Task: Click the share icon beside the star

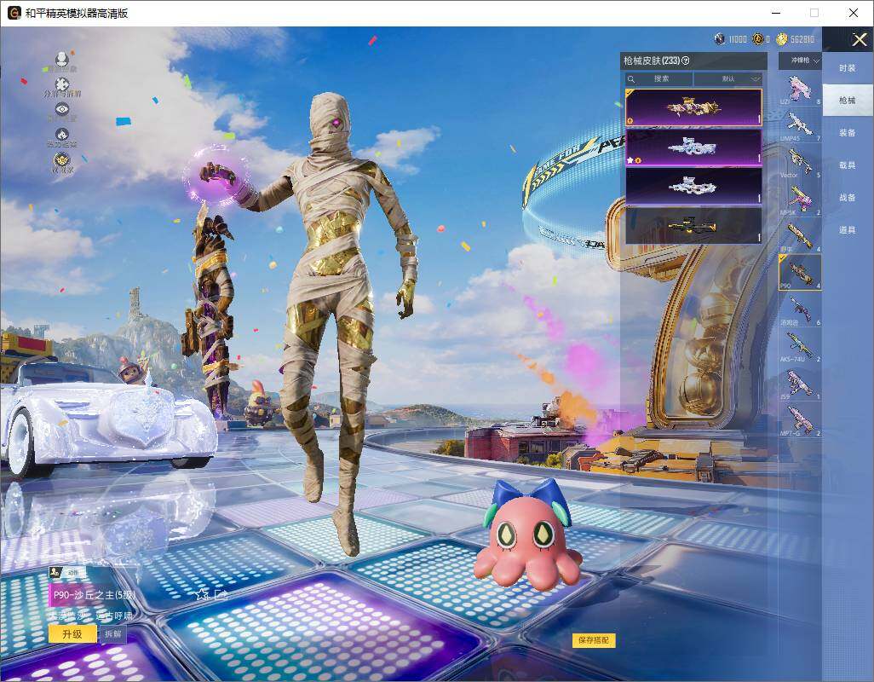Action: point(221,594)
